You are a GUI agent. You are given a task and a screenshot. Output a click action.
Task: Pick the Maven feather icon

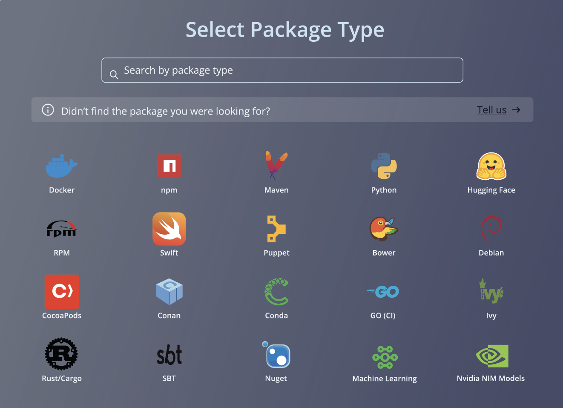point(276,166)
